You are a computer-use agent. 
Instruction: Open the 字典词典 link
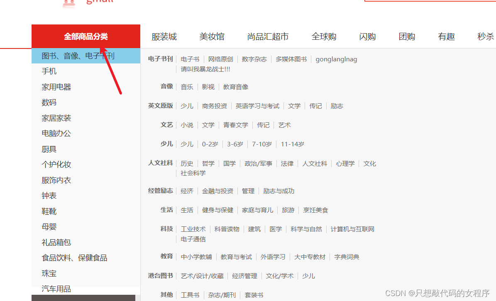tap(347, 257)
